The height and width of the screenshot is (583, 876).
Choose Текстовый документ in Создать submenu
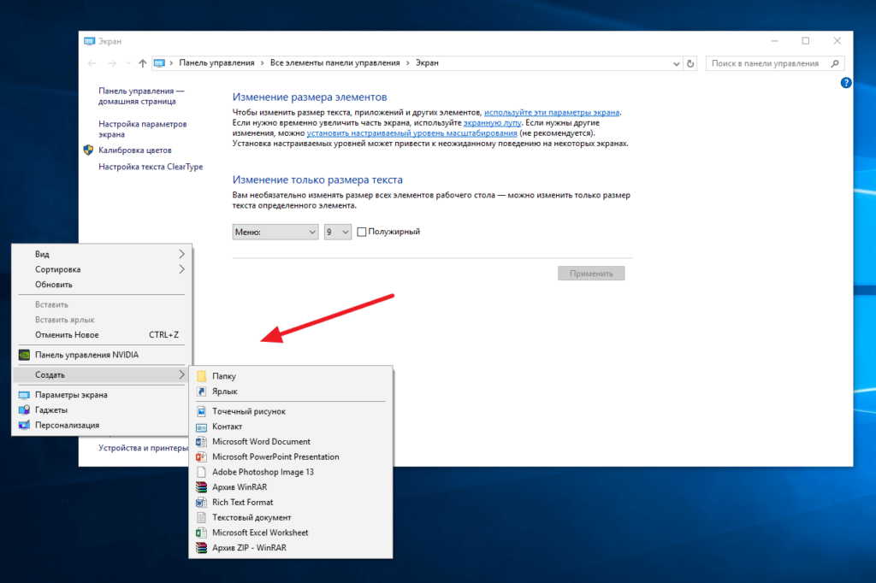(252, 517)
